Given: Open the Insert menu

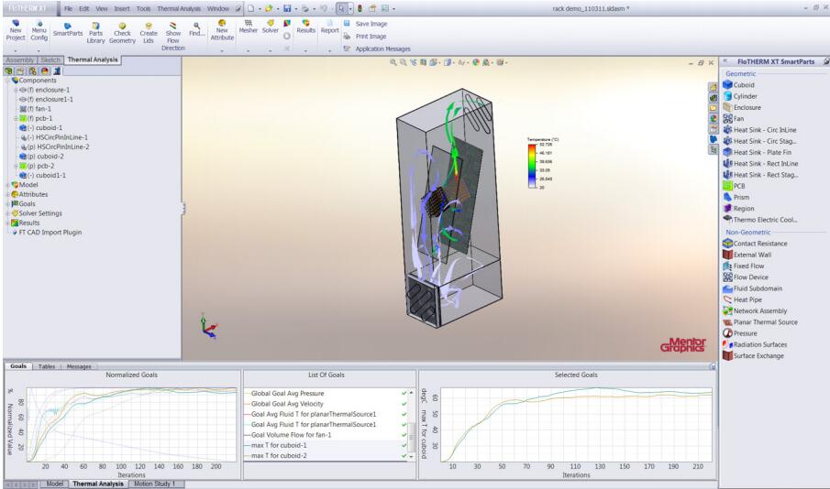Looking at the screenshot, I should point(122,8).
